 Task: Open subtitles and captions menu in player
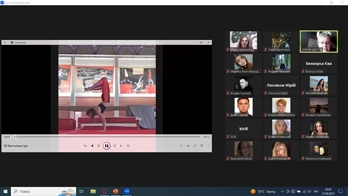(181, 146)
